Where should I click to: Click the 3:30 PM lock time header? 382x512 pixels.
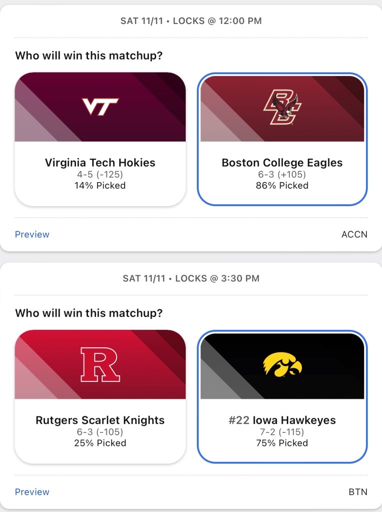(191, 278)
